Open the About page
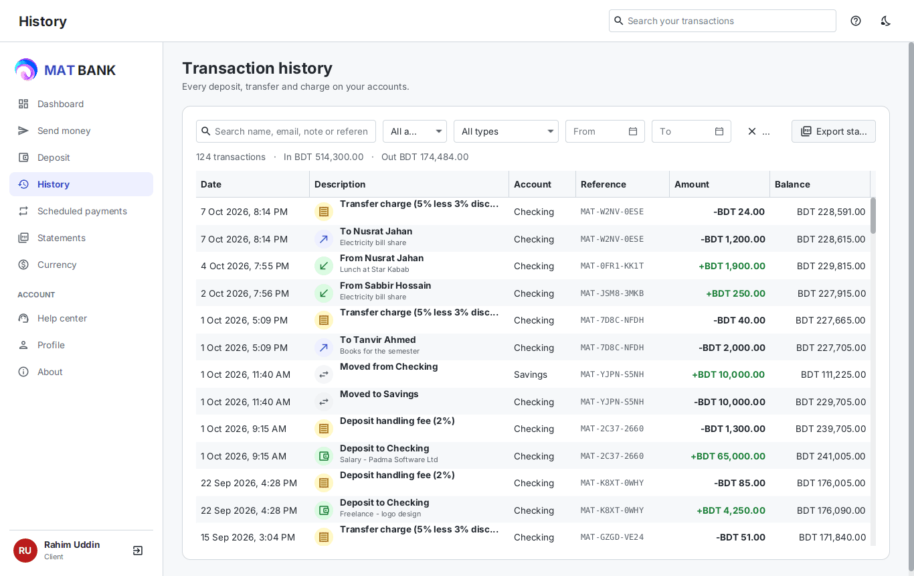The image size is (914, 576). tap(81, 372)
